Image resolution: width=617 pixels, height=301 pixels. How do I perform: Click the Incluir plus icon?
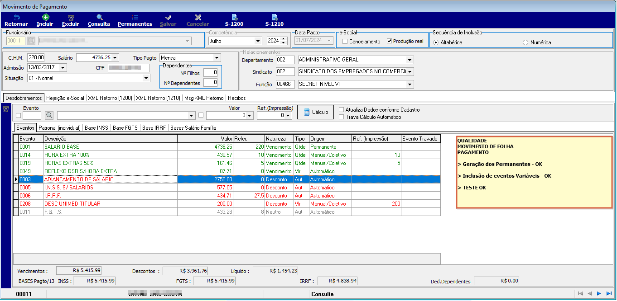(x=45, y=17)
